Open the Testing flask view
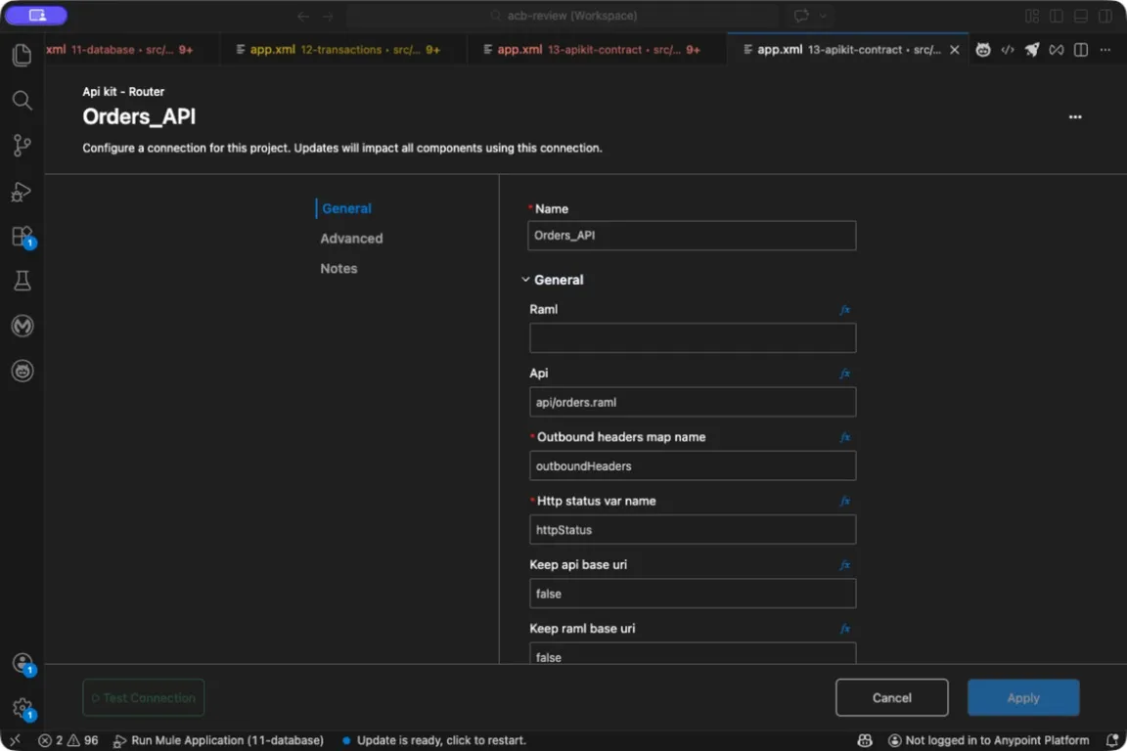Image resolution: width=1127 pixels, height=751 pixels. point(22,281)
